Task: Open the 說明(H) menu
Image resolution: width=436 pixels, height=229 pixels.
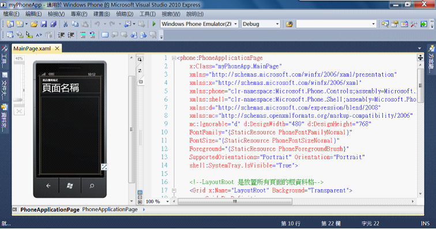Action: (x=195, y=14)
